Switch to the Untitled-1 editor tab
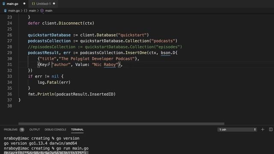274x154 pixels. click(43, 4)
